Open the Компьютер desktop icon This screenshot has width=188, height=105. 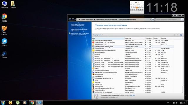click(4, 5)
